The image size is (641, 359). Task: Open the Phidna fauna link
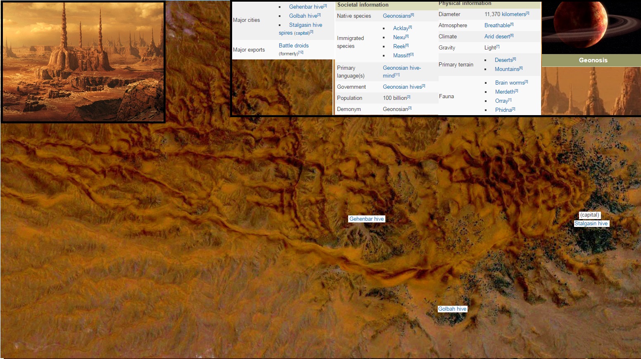pyautogui.click(x=503, y=110)
